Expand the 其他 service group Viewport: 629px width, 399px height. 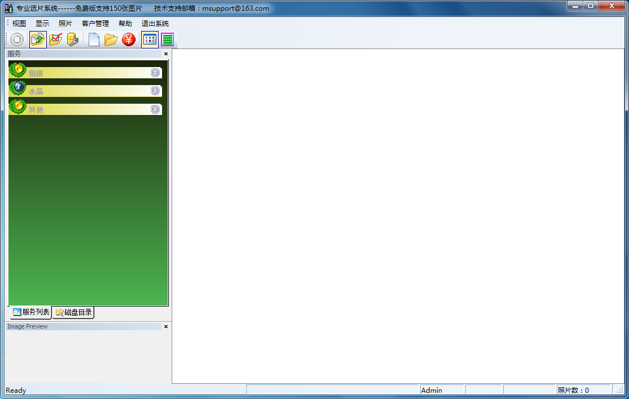click(155, 109)
